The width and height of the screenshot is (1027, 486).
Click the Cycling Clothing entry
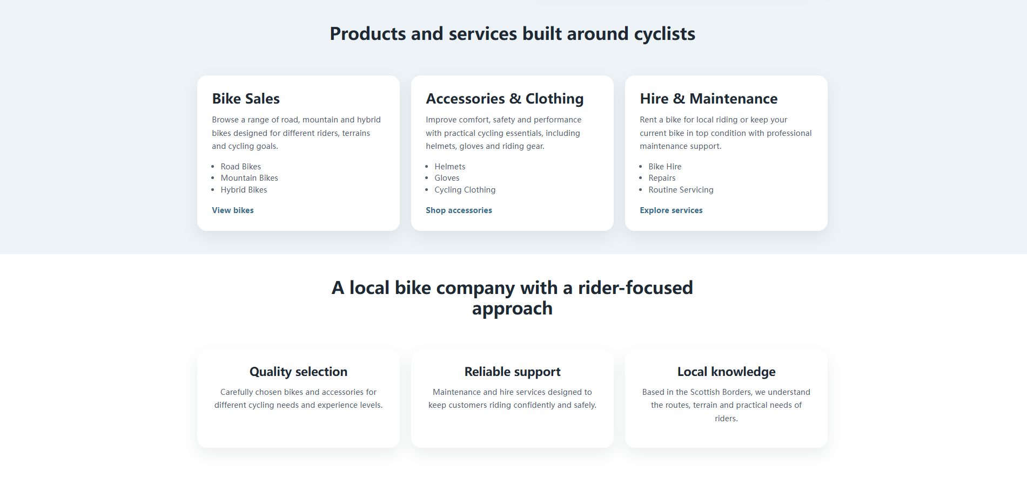click(x=465, y=189)
